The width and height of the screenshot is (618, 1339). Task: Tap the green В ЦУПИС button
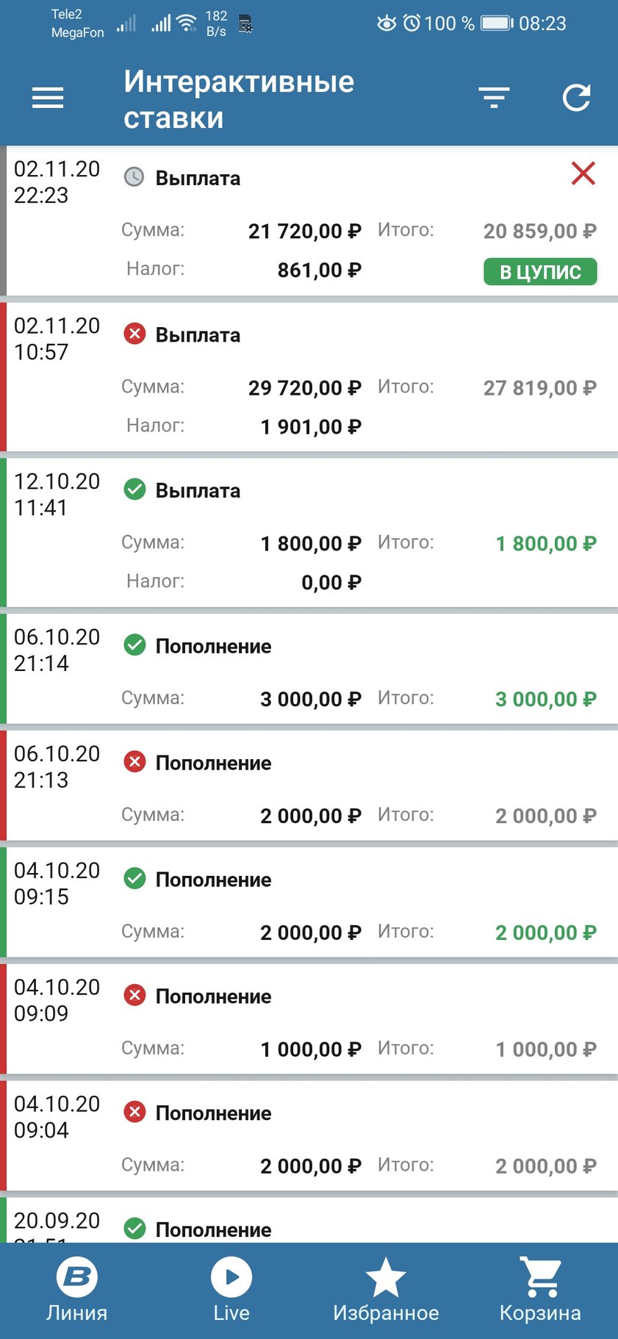click(x=540, y=272)
